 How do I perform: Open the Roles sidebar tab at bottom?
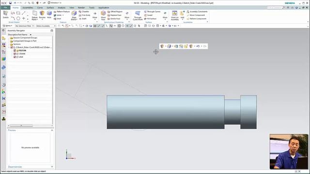[x=3, y=118]
